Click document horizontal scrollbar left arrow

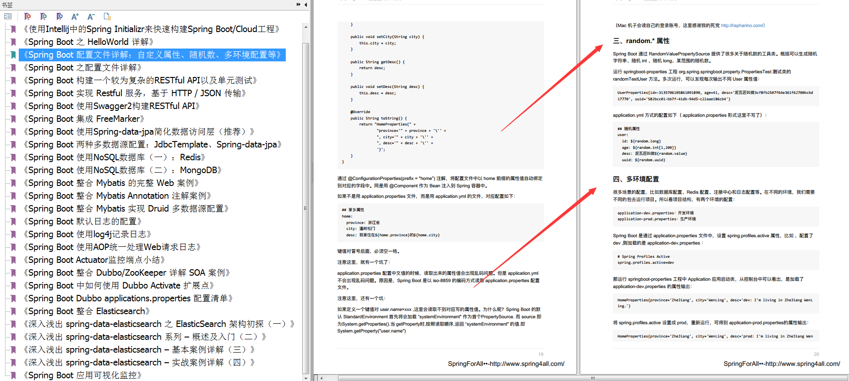[321, 378]
